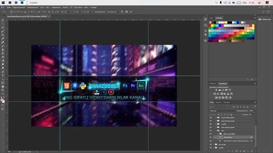Add a Brightness/Contrast adjustment
This screenshot has height=153, width=273.
(216, 90)
